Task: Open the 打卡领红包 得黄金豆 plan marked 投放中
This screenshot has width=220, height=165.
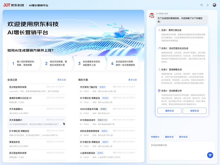Action: click(x=107, y=144)
